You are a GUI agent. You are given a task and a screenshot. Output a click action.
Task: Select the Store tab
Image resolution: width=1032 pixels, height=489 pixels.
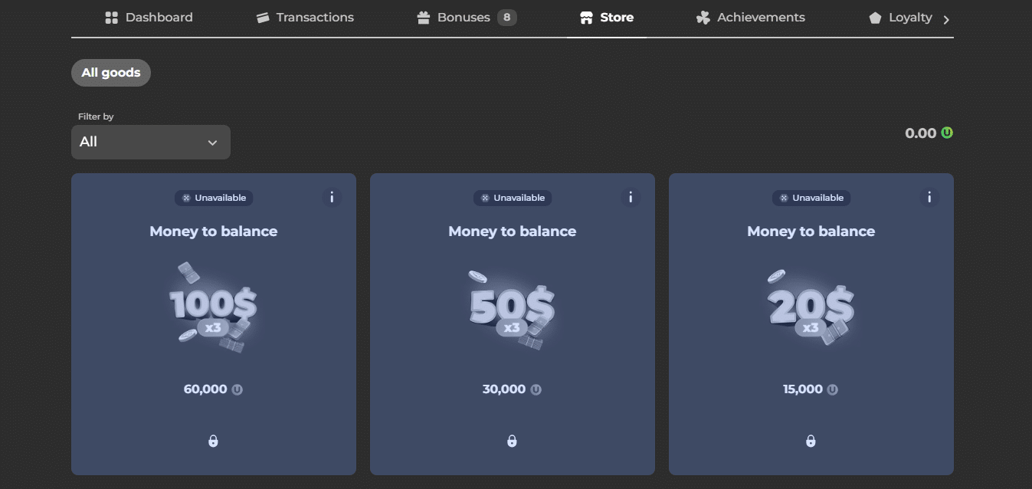pyautogui.click(x=607, y=17)
